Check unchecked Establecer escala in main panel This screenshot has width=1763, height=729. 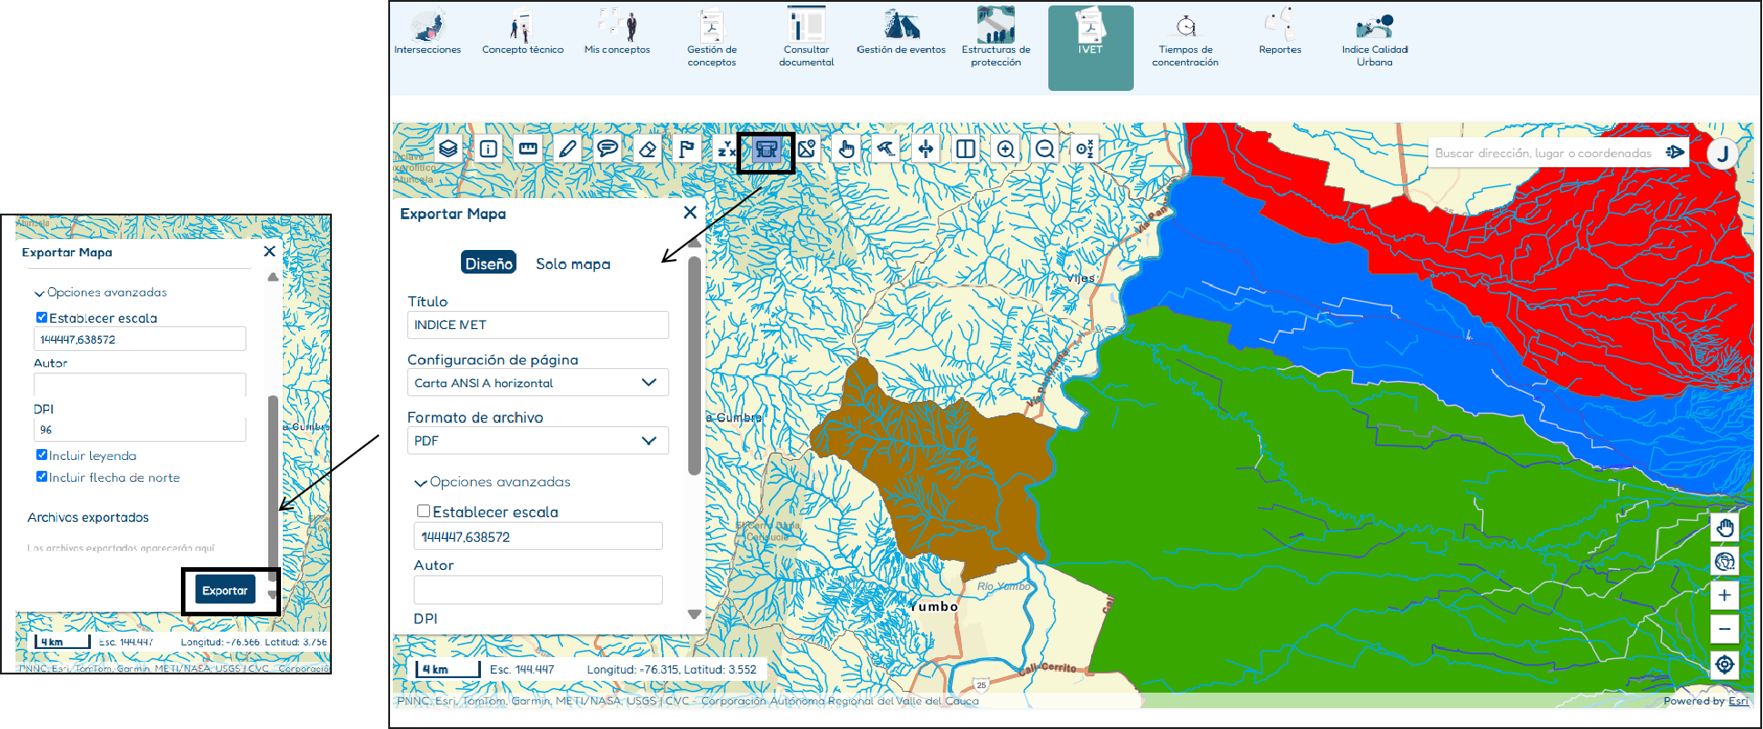click(x=424, y=511)
